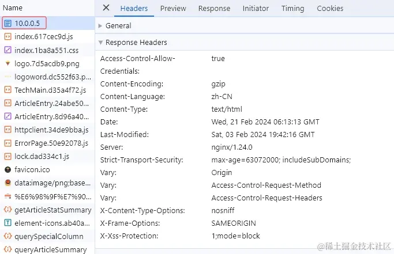Click the favicon.ico request icon
394x254 pixels.
8,170
